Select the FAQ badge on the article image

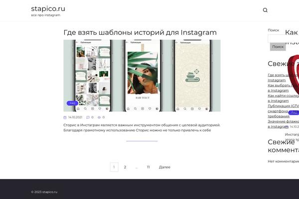pyautogui.click(x=72, y=103)
